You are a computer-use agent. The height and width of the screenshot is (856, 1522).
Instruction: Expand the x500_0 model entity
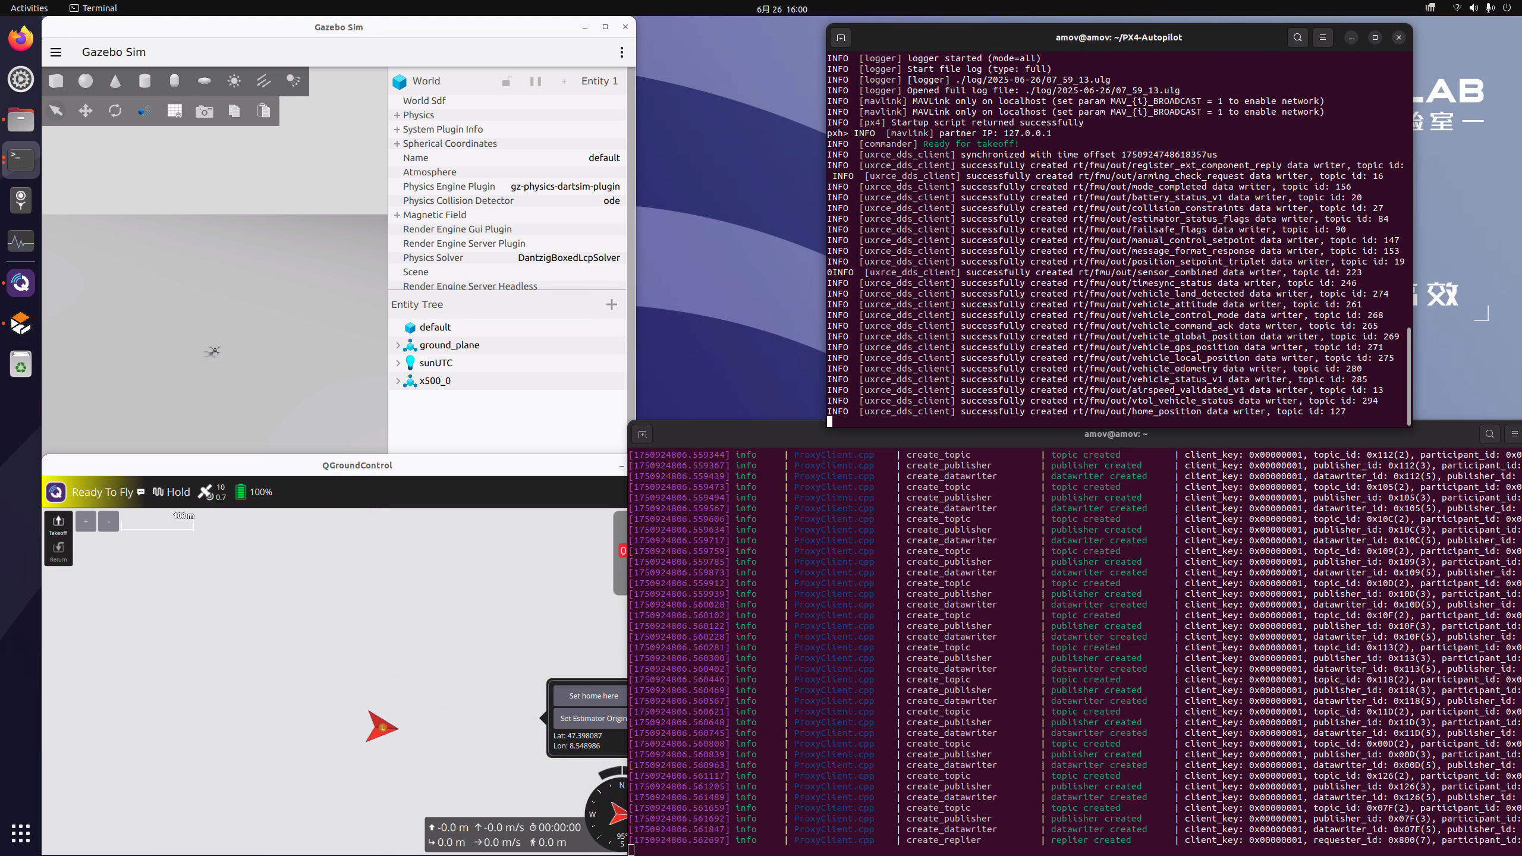click(398, 381)
